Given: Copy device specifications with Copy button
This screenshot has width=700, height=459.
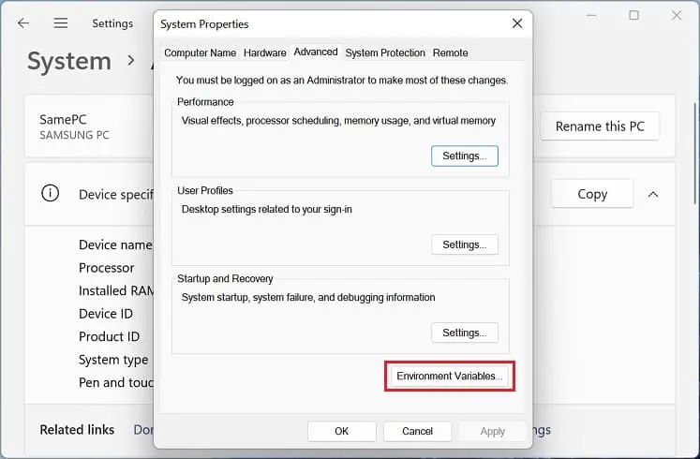Looking at the screenshot, I should pyautogui.click(x=592, y=194).
